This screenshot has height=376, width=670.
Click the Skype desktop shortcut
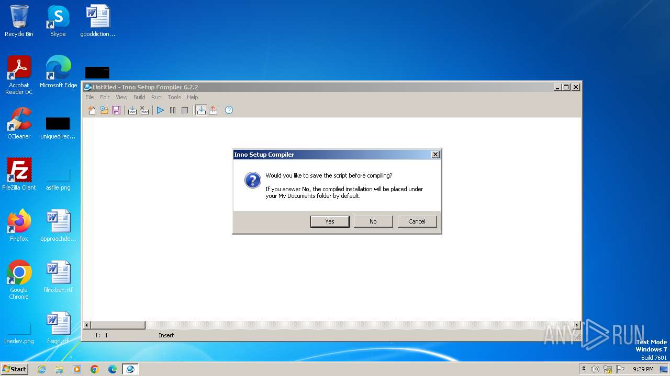point(58,21)
